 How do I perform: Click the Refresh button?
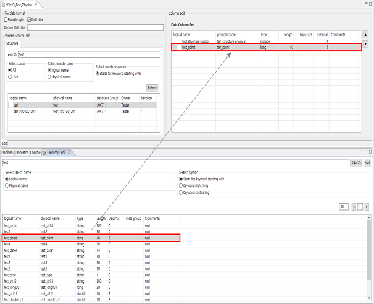pyautogui.click(x=152, y=88)
